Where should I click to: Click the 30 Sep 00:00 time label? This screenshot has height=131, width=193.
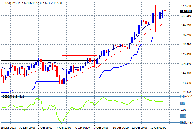27,128
